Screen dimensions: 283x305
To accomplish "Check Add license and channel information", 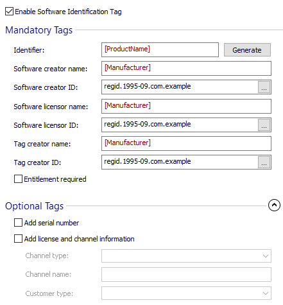I will pos(18,239).
